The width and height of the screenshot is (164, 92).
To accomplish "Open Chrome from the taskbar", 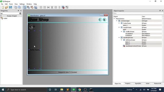I will (x=79, y=90).
